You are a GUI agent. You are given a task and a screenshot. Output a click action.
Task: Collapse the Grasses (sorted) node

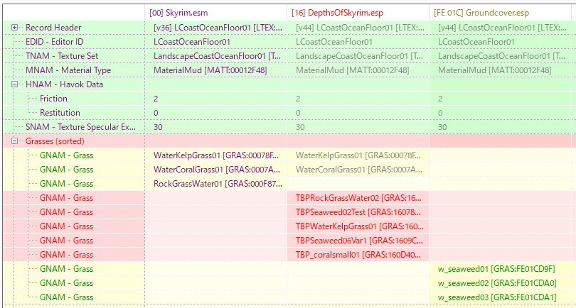tap(15, 141)
